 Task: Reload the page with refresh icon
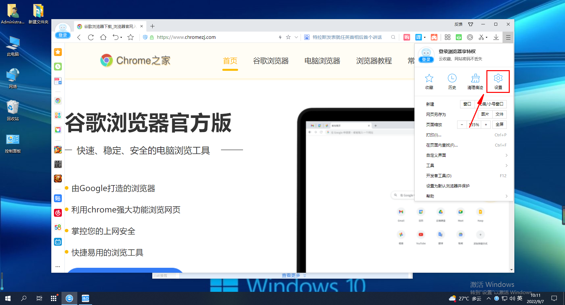pos(91,37)
